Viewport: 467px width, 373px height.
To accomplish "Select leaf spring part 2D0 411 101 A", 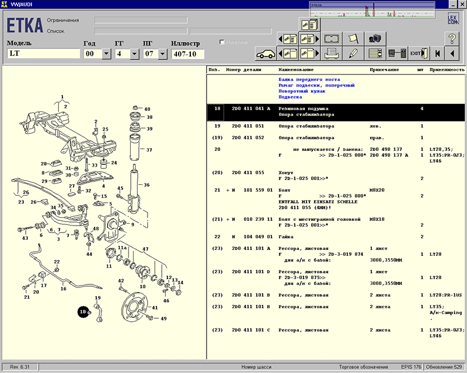I will (x=251, y=248).
